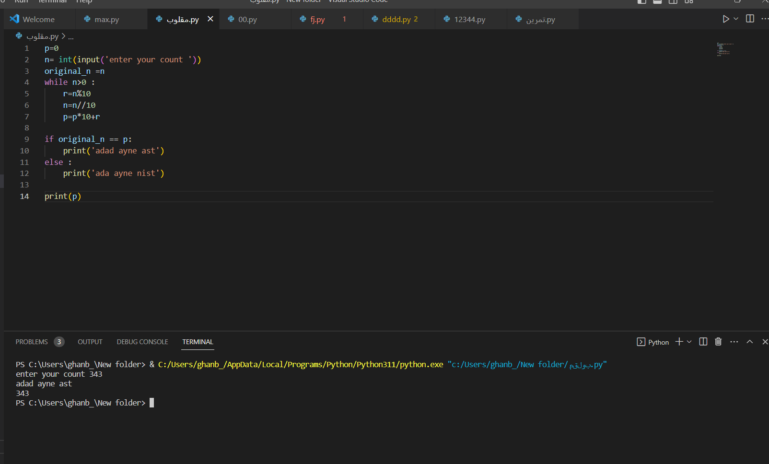Click the print('ada ayne nist') line

(x=114, y=174)
